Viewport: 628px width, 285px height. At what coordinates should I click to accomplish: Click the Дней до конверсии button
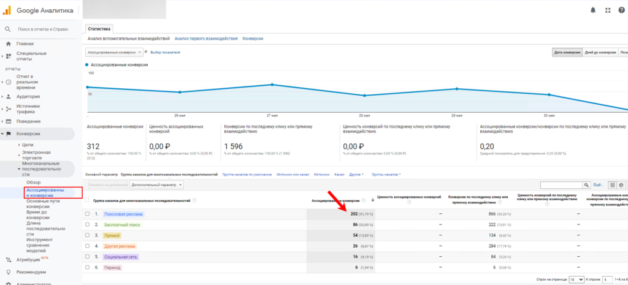(x=599, y=52)
